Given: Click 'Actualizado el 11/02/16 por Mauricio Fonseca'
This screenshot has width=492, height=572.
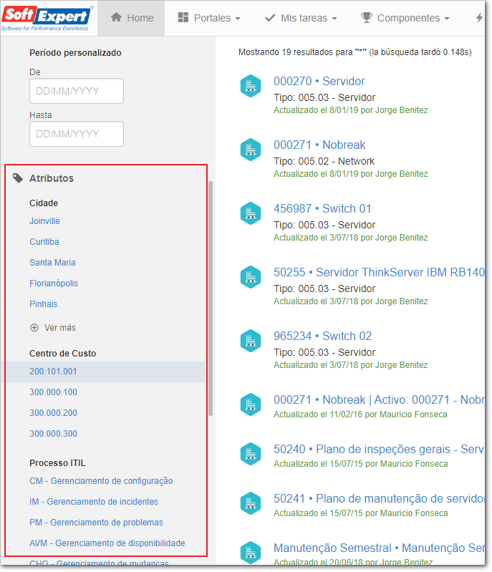Looking at the screenshot, I should coord(360,415).
